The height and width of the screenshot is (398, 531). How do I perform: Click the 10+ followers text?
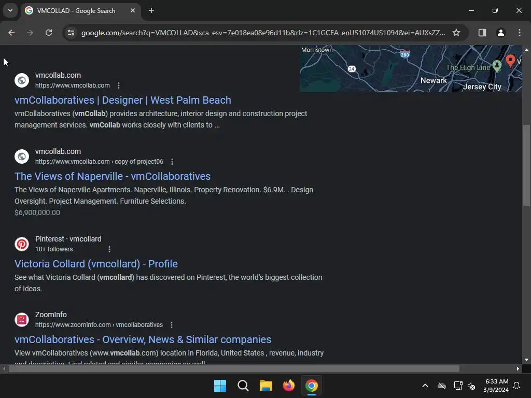coord(54,249)
